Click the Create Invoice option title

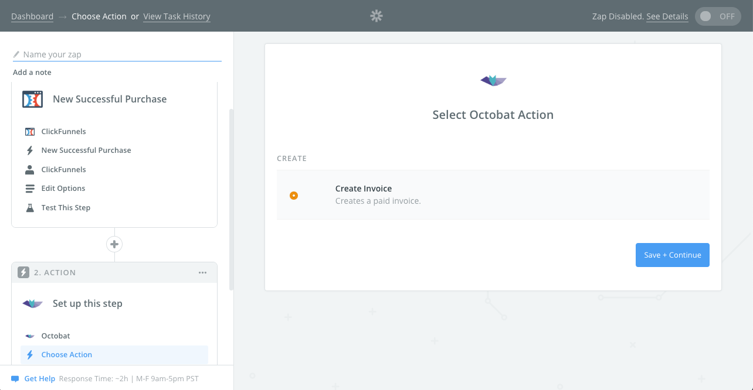click(364, 189)
